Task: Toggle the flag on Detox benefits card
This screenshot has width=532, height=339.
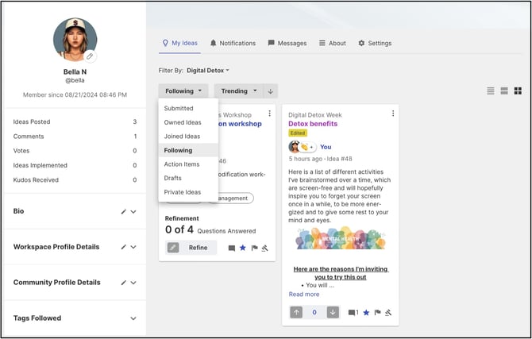Action: tap(377, 313)
